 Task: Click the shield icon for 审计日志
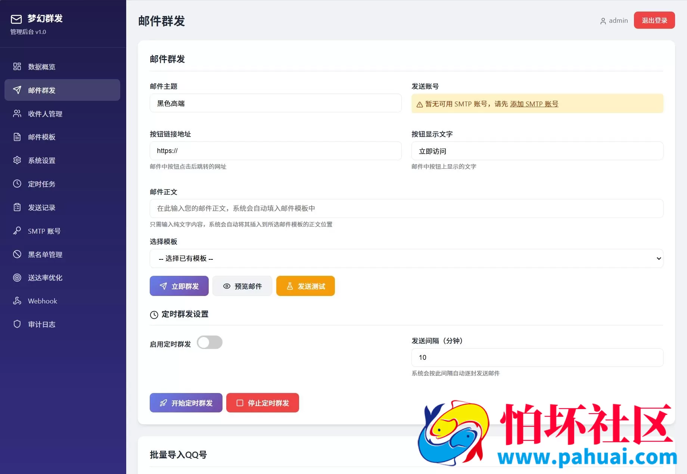click(17, 324)
